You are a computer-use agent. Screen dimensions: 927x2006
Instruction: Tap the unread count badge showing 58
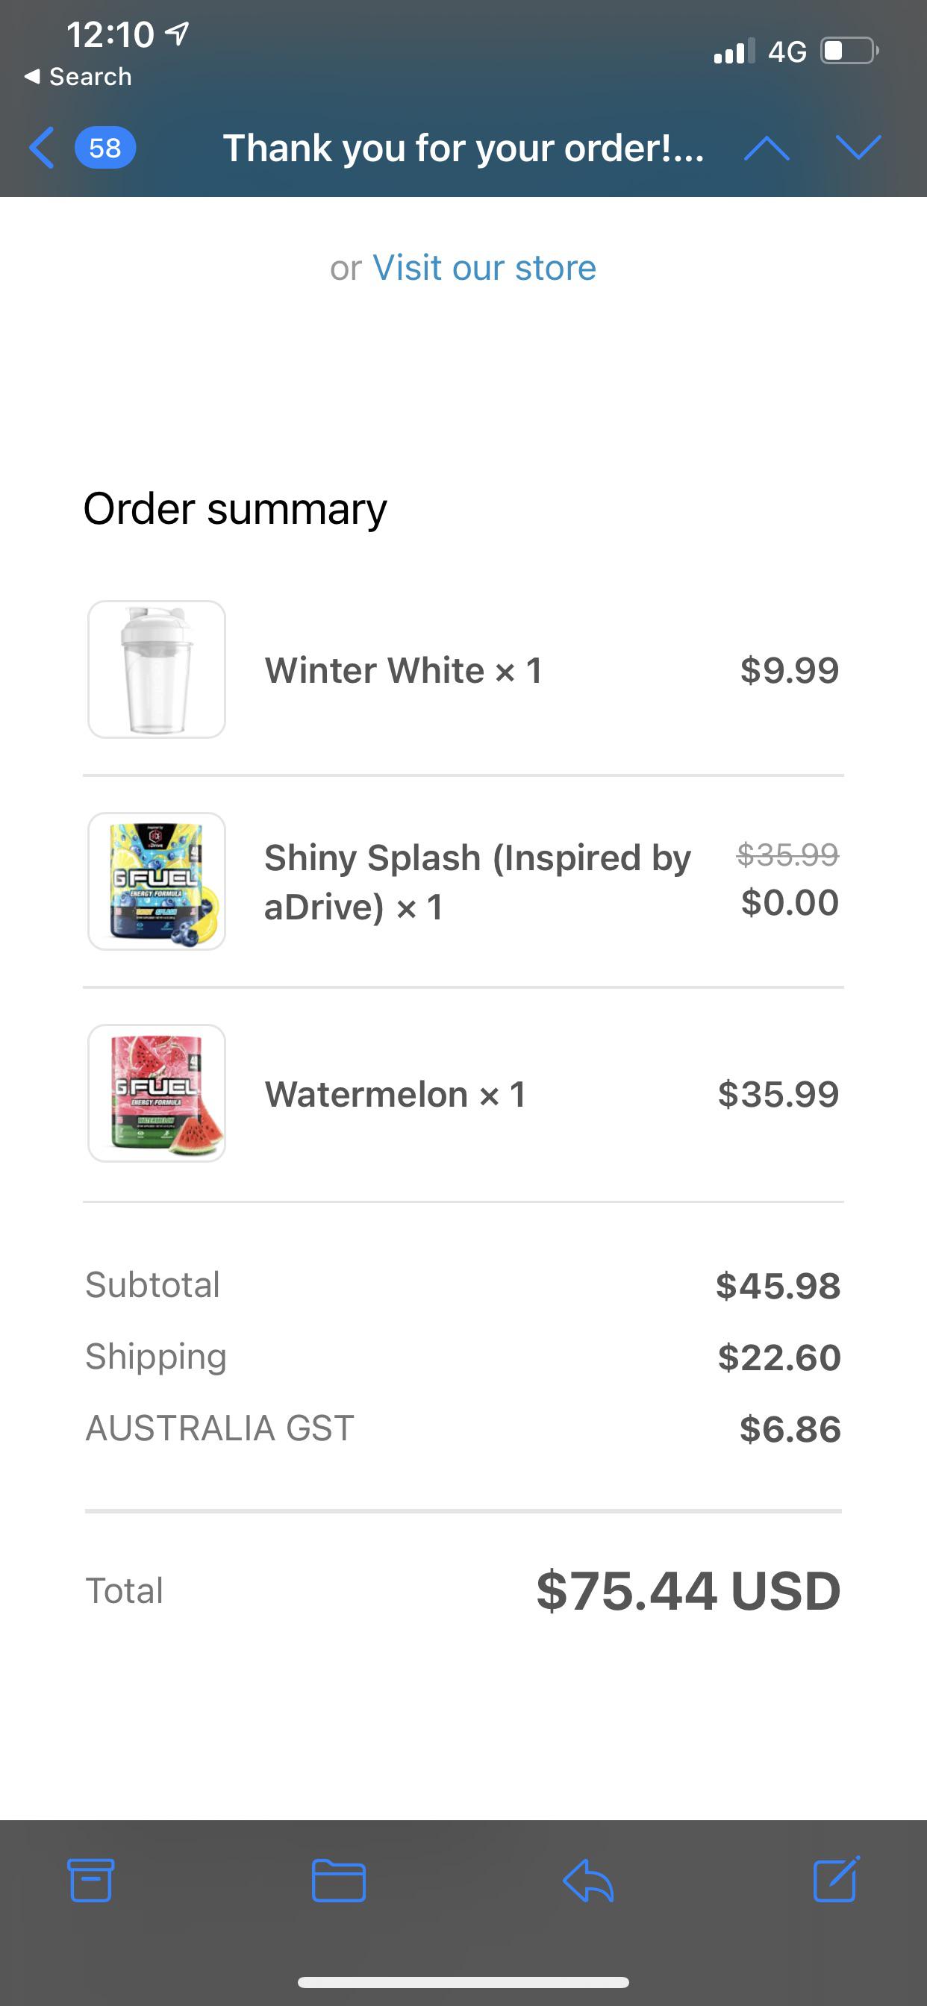coord(104,148)
